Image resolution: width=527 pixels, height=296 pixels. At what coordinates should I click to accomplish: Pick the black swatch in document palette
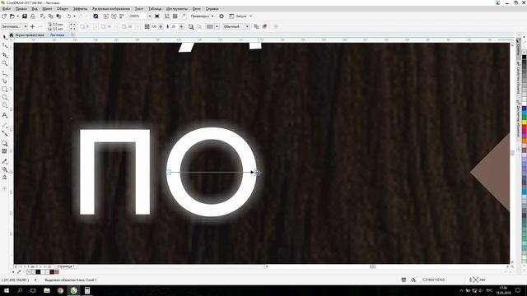click(x=38, y=272)
